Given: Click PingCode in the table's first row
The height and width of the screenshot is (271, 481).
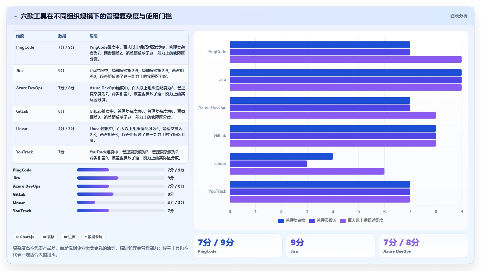Looking at the screenshot, I should point(25,47).
